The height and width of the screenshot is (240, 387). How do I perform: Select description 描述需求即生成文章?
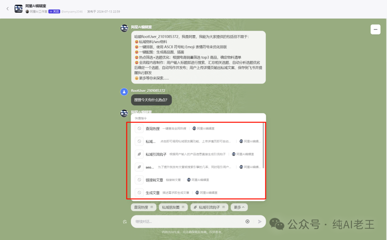[x=176, y=193]
